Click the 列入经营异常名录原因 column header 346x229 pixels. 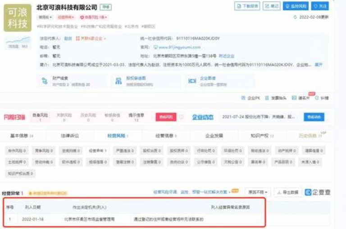(230, 207)
